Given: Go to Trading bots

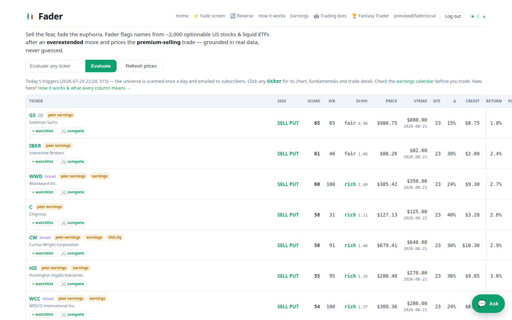Looking at the screenshot, I should (330, 16).
